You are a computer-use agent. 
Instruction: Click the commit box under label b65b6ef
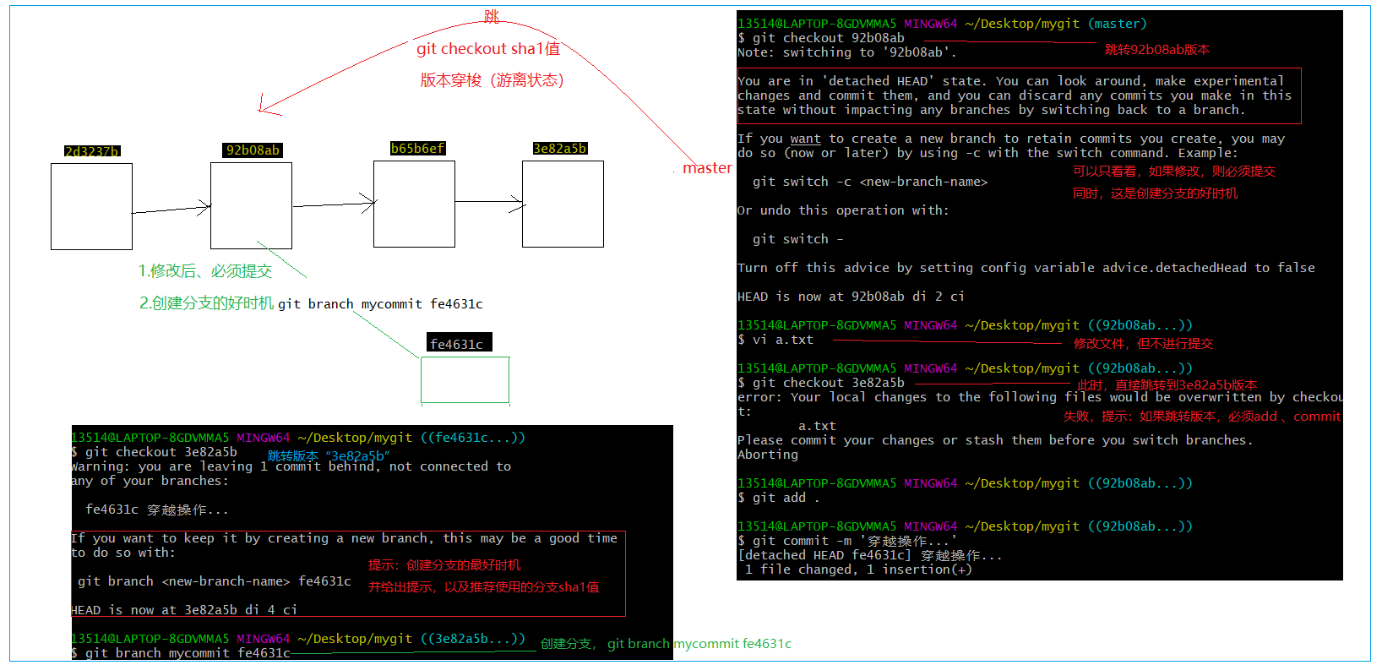[x=414, y=204]
